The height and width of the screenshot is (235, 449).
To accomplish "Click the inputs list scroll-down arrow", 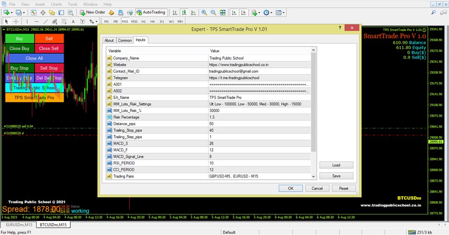I will click(313, 177).
